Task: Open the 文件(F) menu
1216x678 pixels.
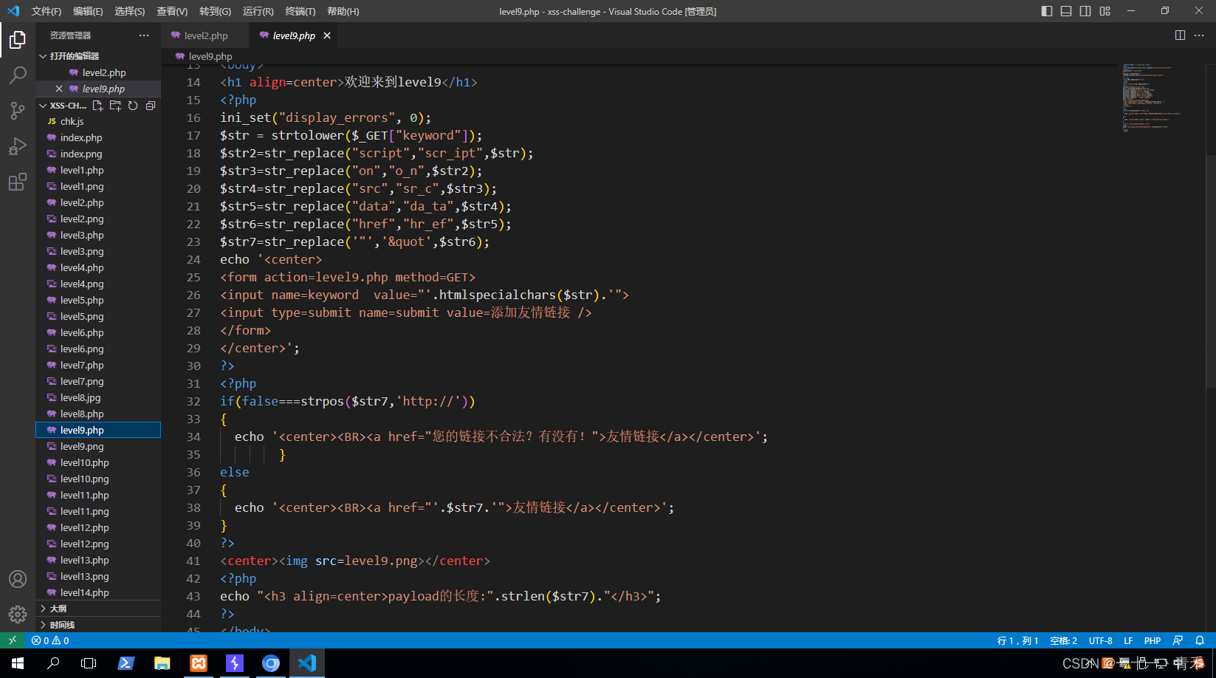Action: point(47,11)
